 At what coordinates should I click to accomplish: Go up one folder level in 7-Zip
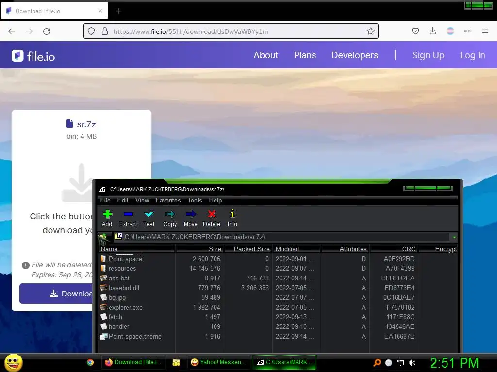click(103, 237)
